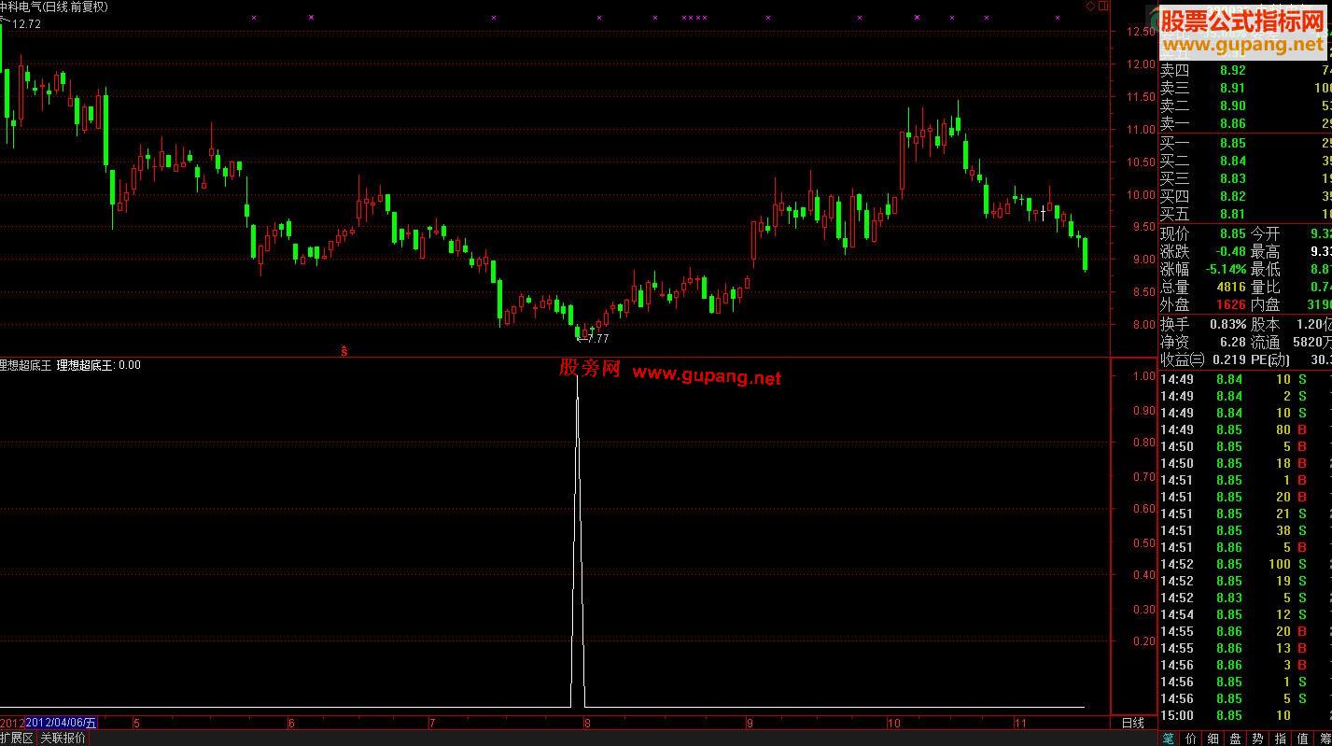Viewport: 1332px width, 746px height.
Task: Click the 12.72 high price label
Action: coord(27,24)
